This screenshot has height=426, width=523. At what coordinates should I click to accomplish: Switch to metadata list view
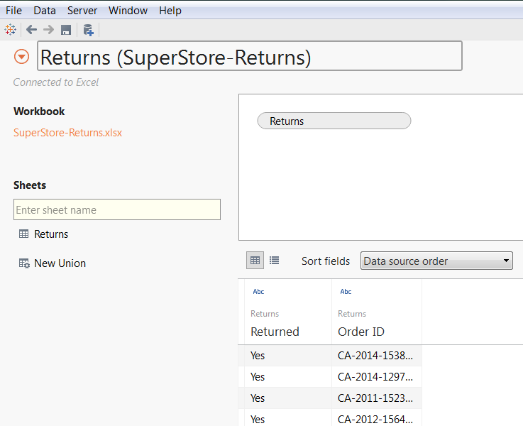tap(274, 260)
